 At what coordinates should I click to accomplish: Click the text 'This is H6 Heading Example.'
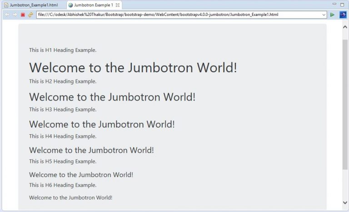[x=63, y=185]
